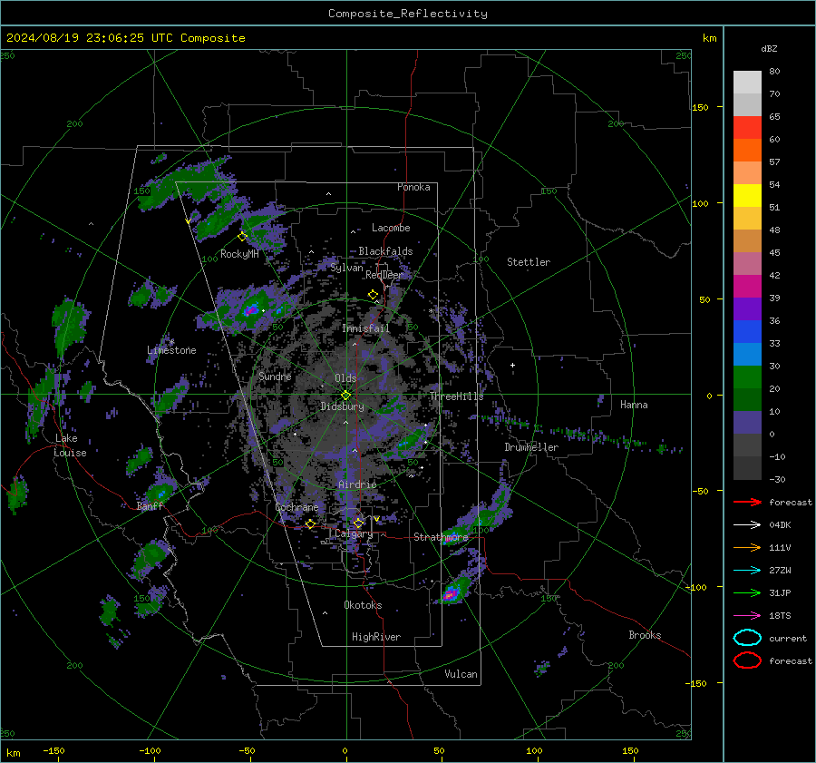The width and height of the screenshot is (816, 763).
Task: Click the Didsbury town label
Action: pos(342,406)
